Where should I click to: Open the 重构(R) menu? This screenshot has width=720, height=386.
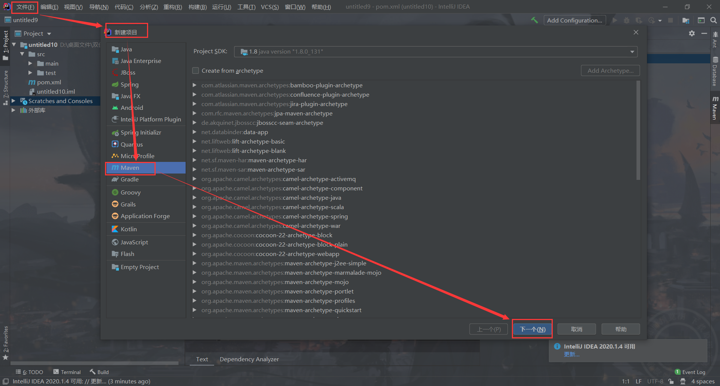(172, 7)
